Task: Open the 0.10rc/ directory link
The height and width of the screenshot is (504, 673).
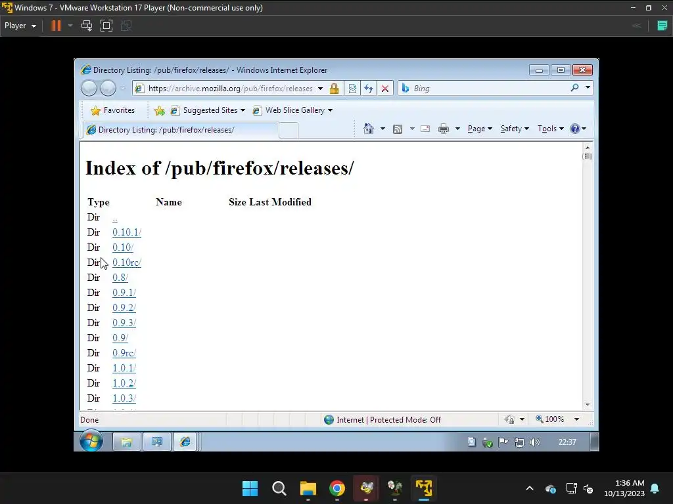Action: pyautogui.click(x=127, y=262)
